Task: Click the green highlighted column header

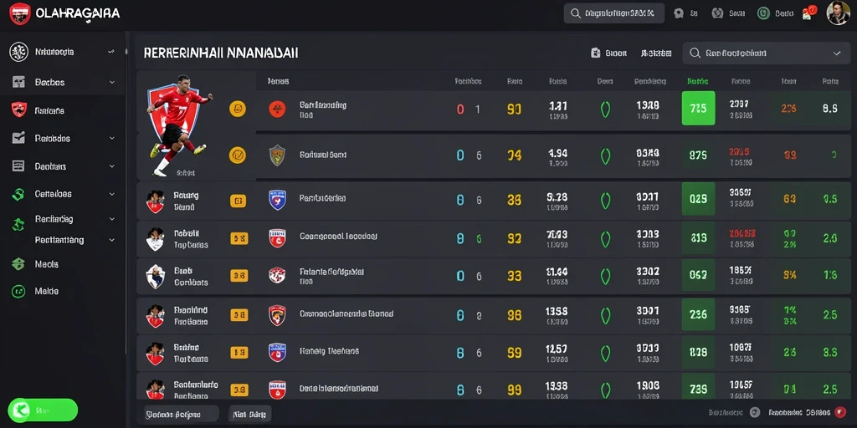Action: 697,81
